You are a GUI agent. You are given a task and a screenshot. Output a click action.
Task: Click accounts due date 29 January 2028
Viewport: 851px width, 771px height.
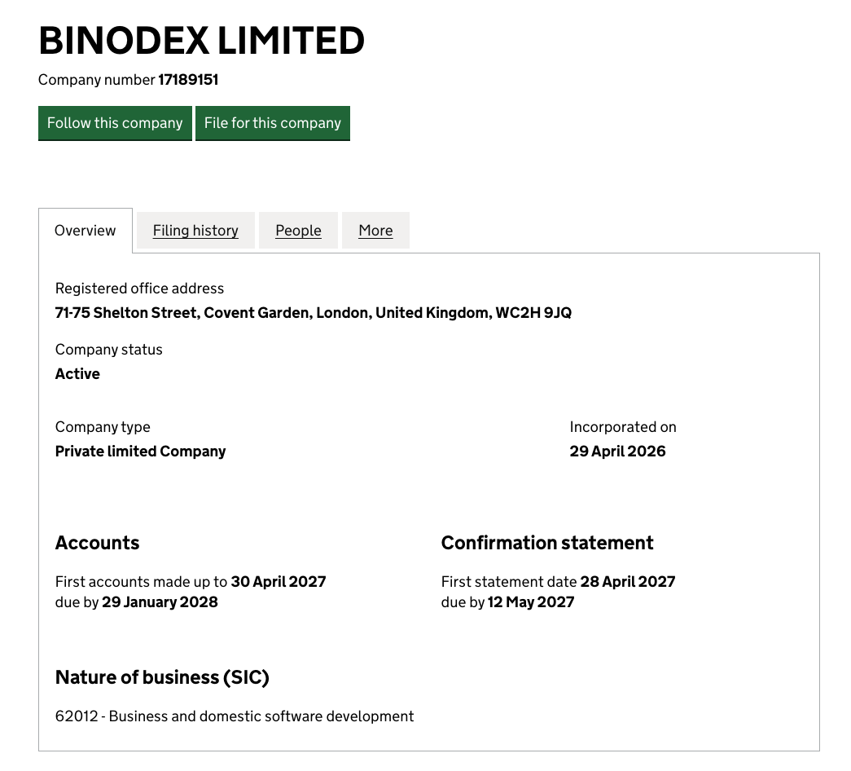pyautogui.click(x=160, y=602)
